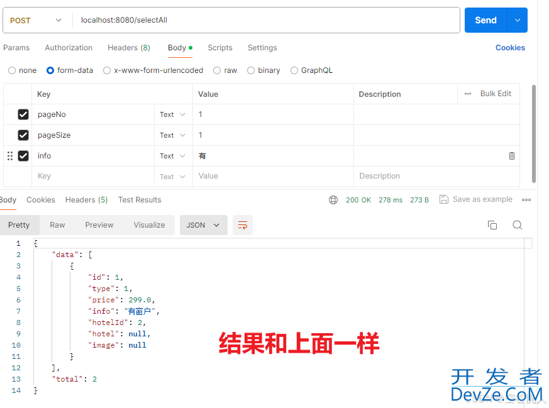Select the binary body radio button
The height and width of the screenshot is (408, 549).
point(251,70)
